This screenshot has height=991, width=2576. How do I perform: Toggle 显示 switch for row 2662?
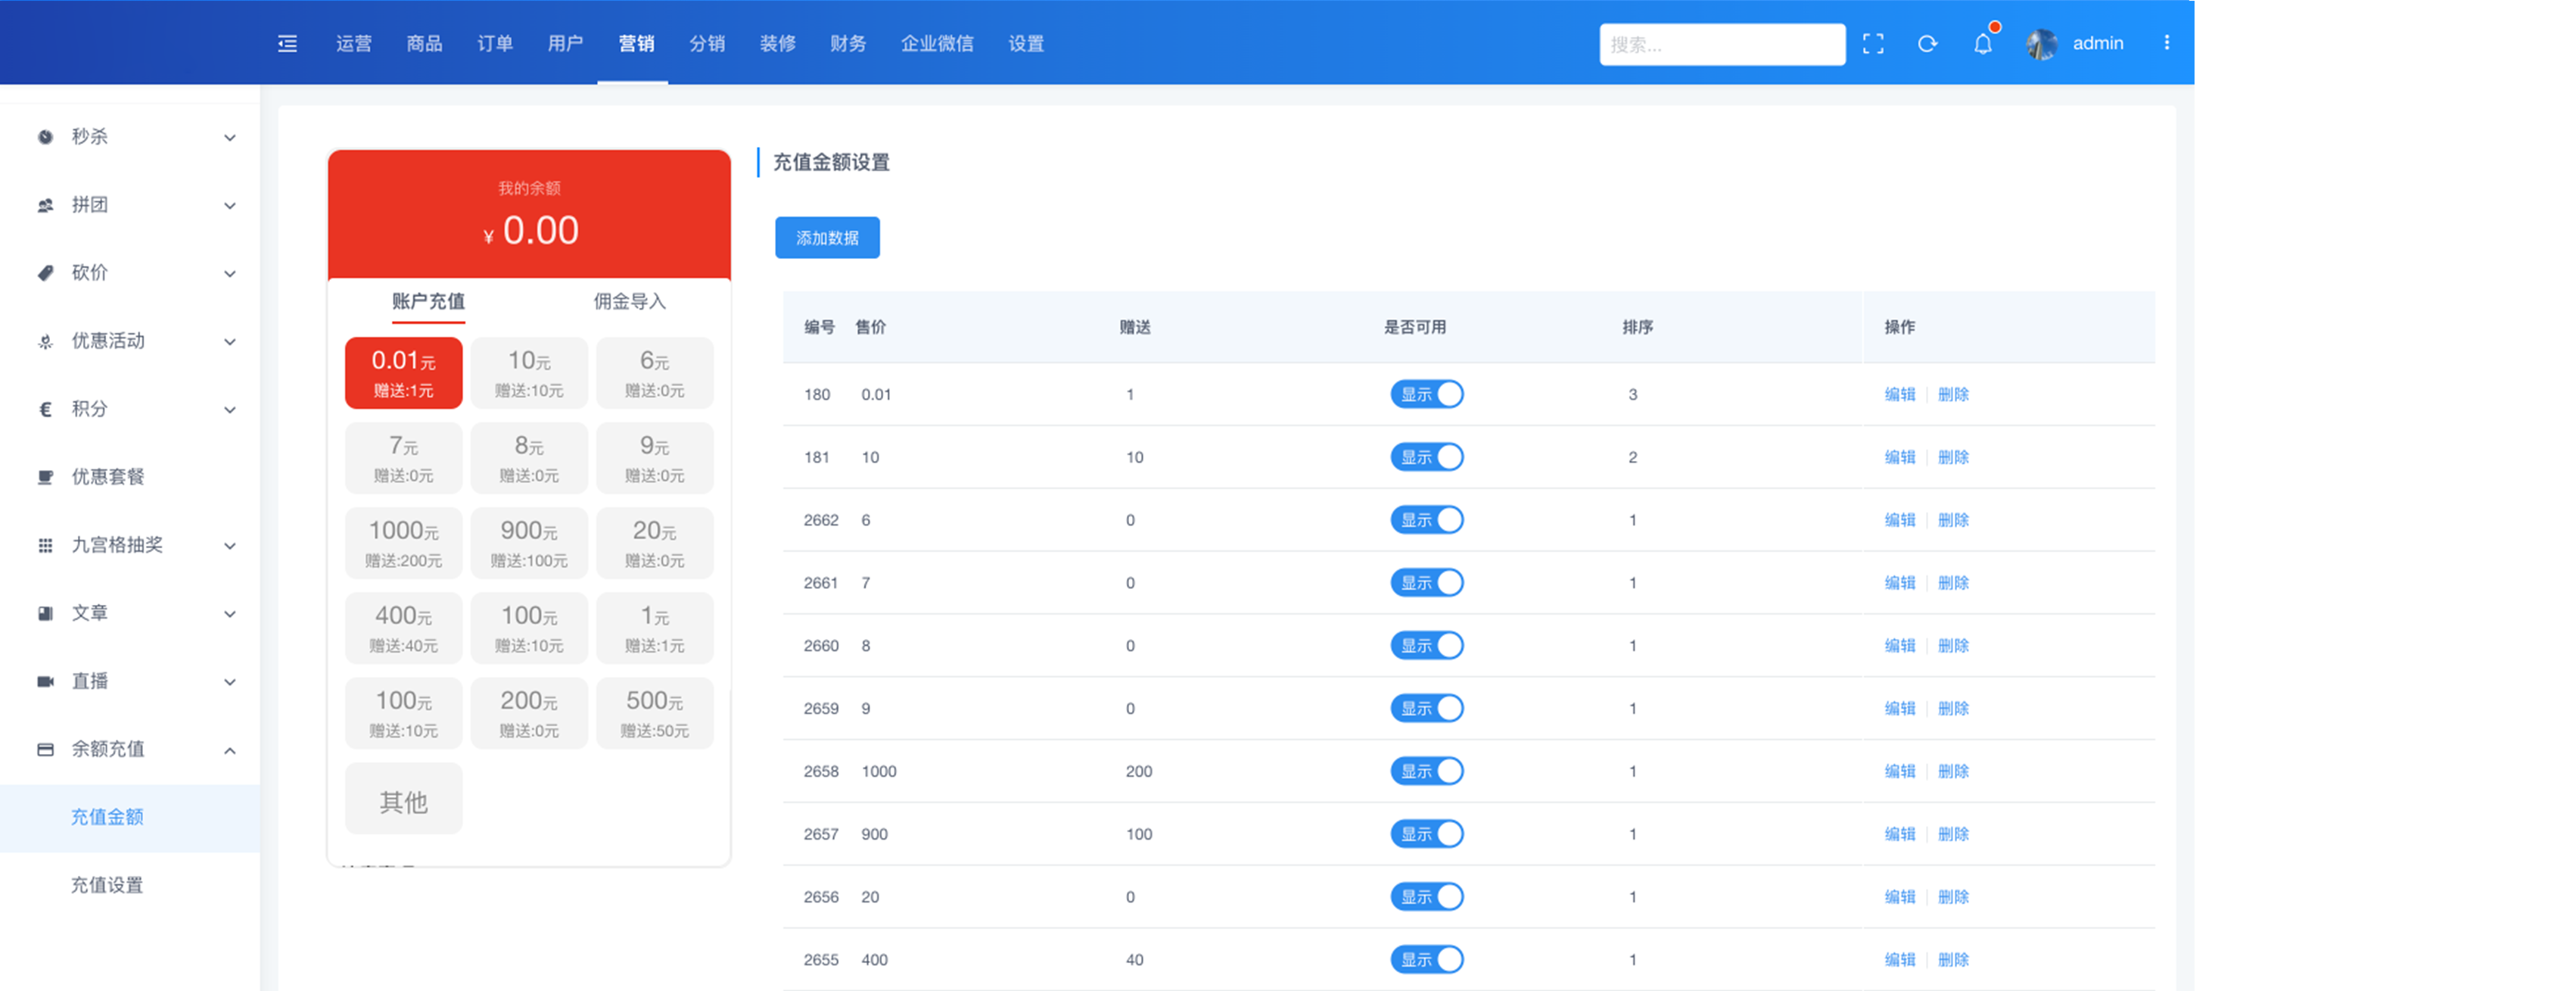click(1426, 520)
